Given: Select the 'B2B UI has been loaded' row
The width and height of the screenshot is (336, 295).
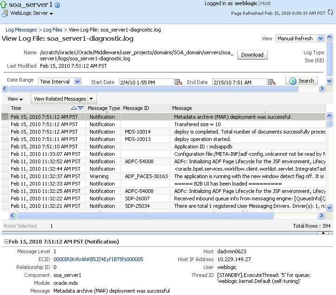Looking at the screenshot, I should coord(163,184).
